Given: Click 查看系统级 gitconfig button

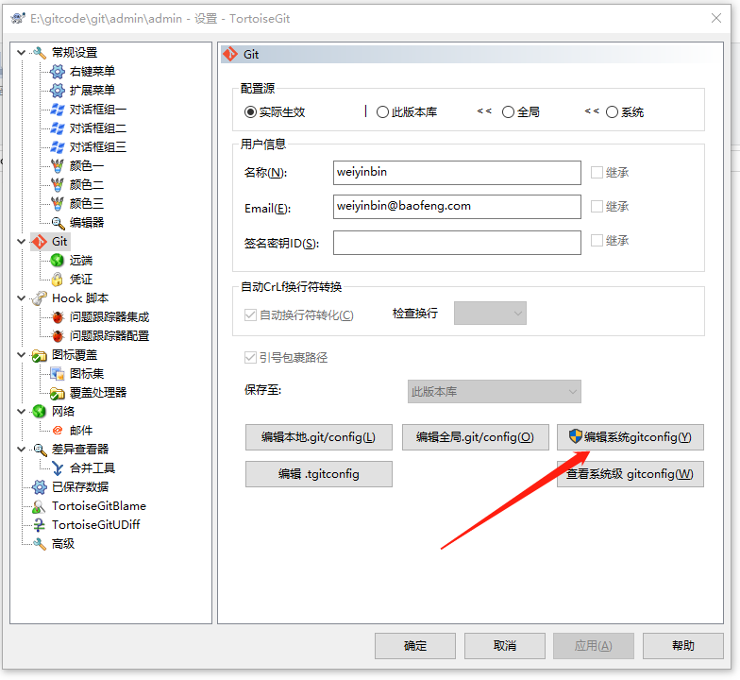Looking at the screenshot, I should pos(631,474).
